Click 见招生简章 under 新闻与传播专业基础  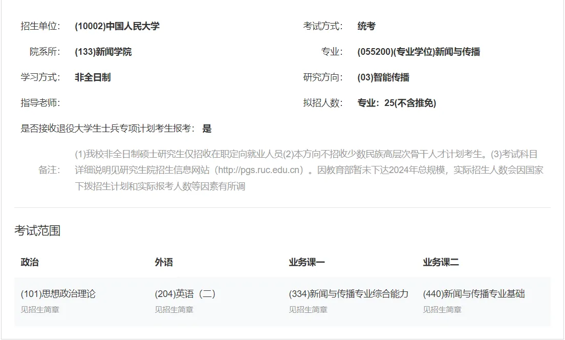[442, 310]
